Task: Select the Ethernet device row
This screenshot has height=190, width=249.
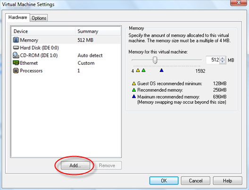Action: coord(66,63)
